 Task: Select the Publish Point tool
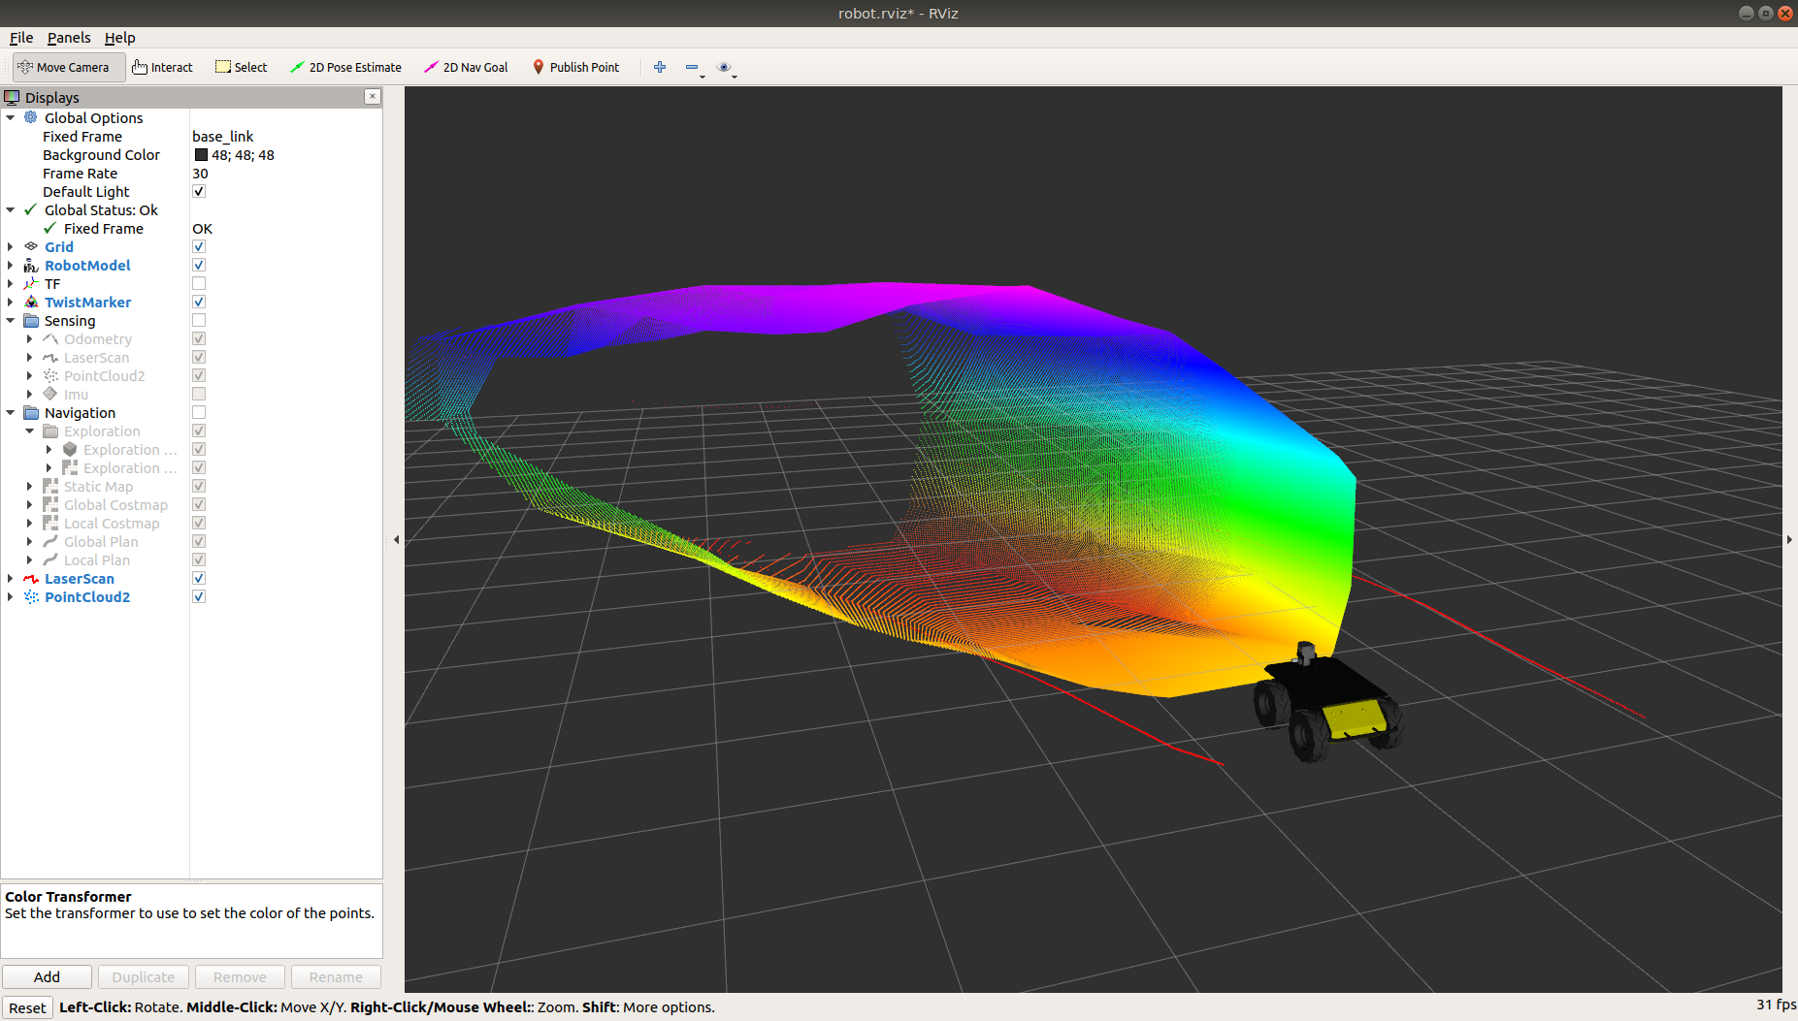pos(576,67)
